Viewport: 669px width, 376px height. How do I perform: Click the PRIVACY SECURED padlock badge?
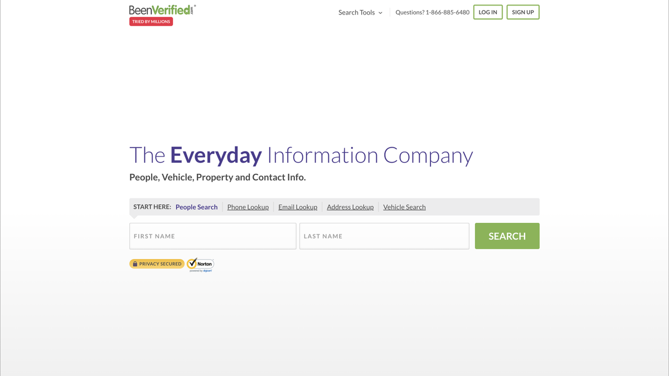point(157,263)
